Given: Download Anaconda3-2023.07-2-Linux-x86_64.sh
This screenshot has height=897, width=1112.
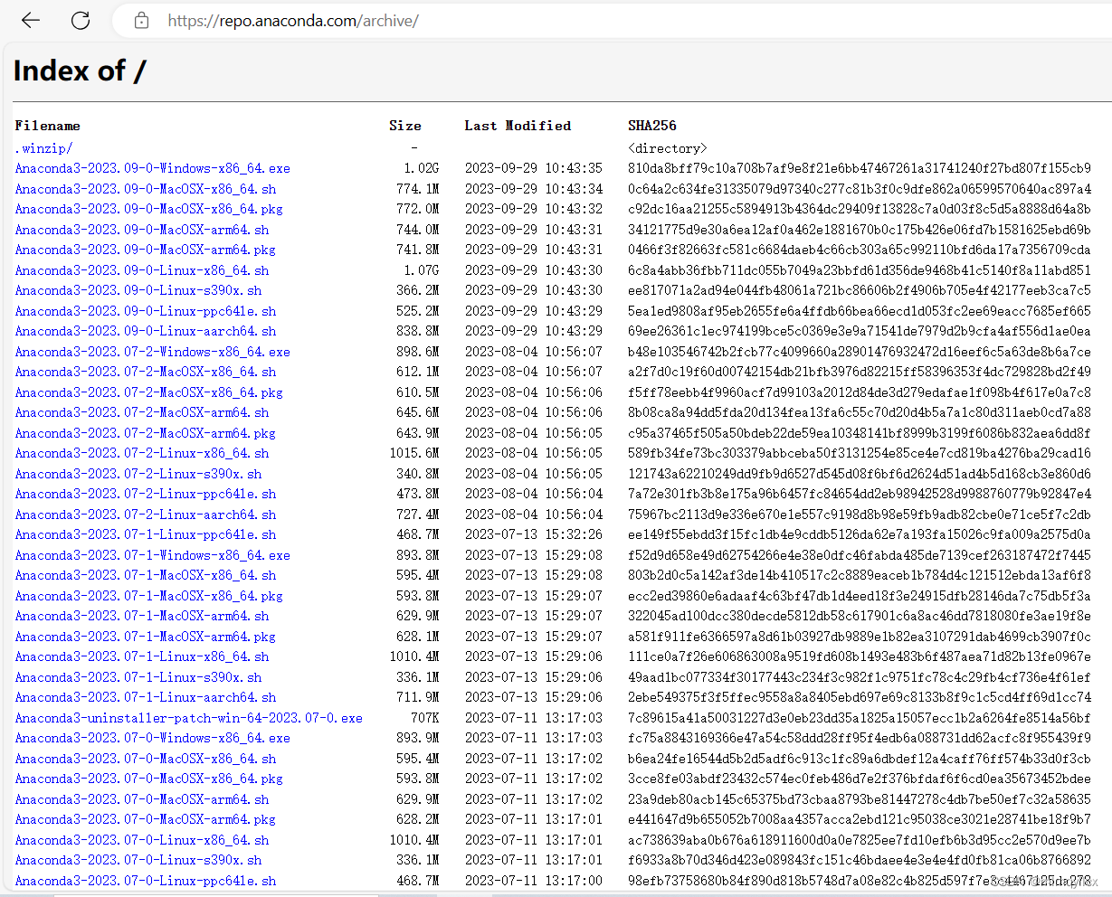Looking at the screenshot, I should pyautogui.click(x=142, y=453).
